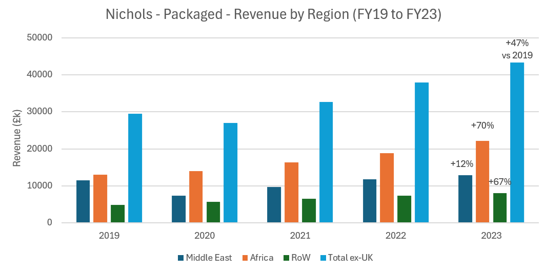Click the Middle East legend color swatch
Screen dimensions: 545x273
point(180,258)
